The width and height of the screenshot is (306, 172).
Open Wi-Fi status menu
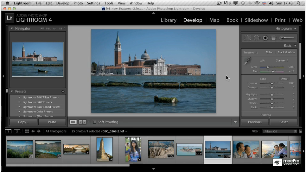257,3
